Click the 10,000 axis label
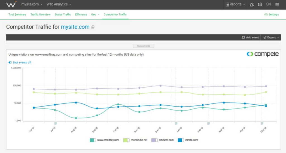 (17, 103)
